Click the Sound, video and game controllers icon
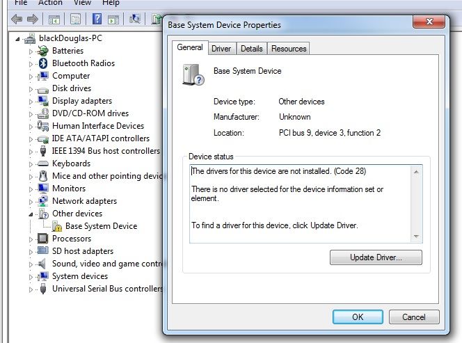The height and width of the screenshot is (343, 462). (43, 264)
